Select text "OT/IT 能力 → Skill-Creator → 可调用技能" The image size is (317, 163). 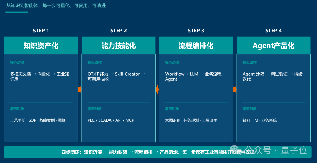tap(116, 76)
